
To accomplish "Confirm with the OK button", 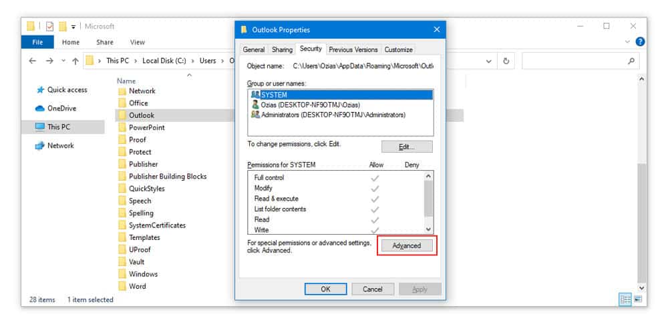I will [325, 289].
